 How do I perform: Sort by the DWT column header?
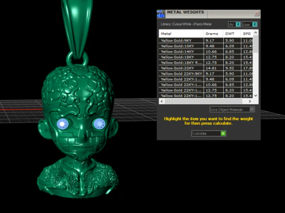232,34
